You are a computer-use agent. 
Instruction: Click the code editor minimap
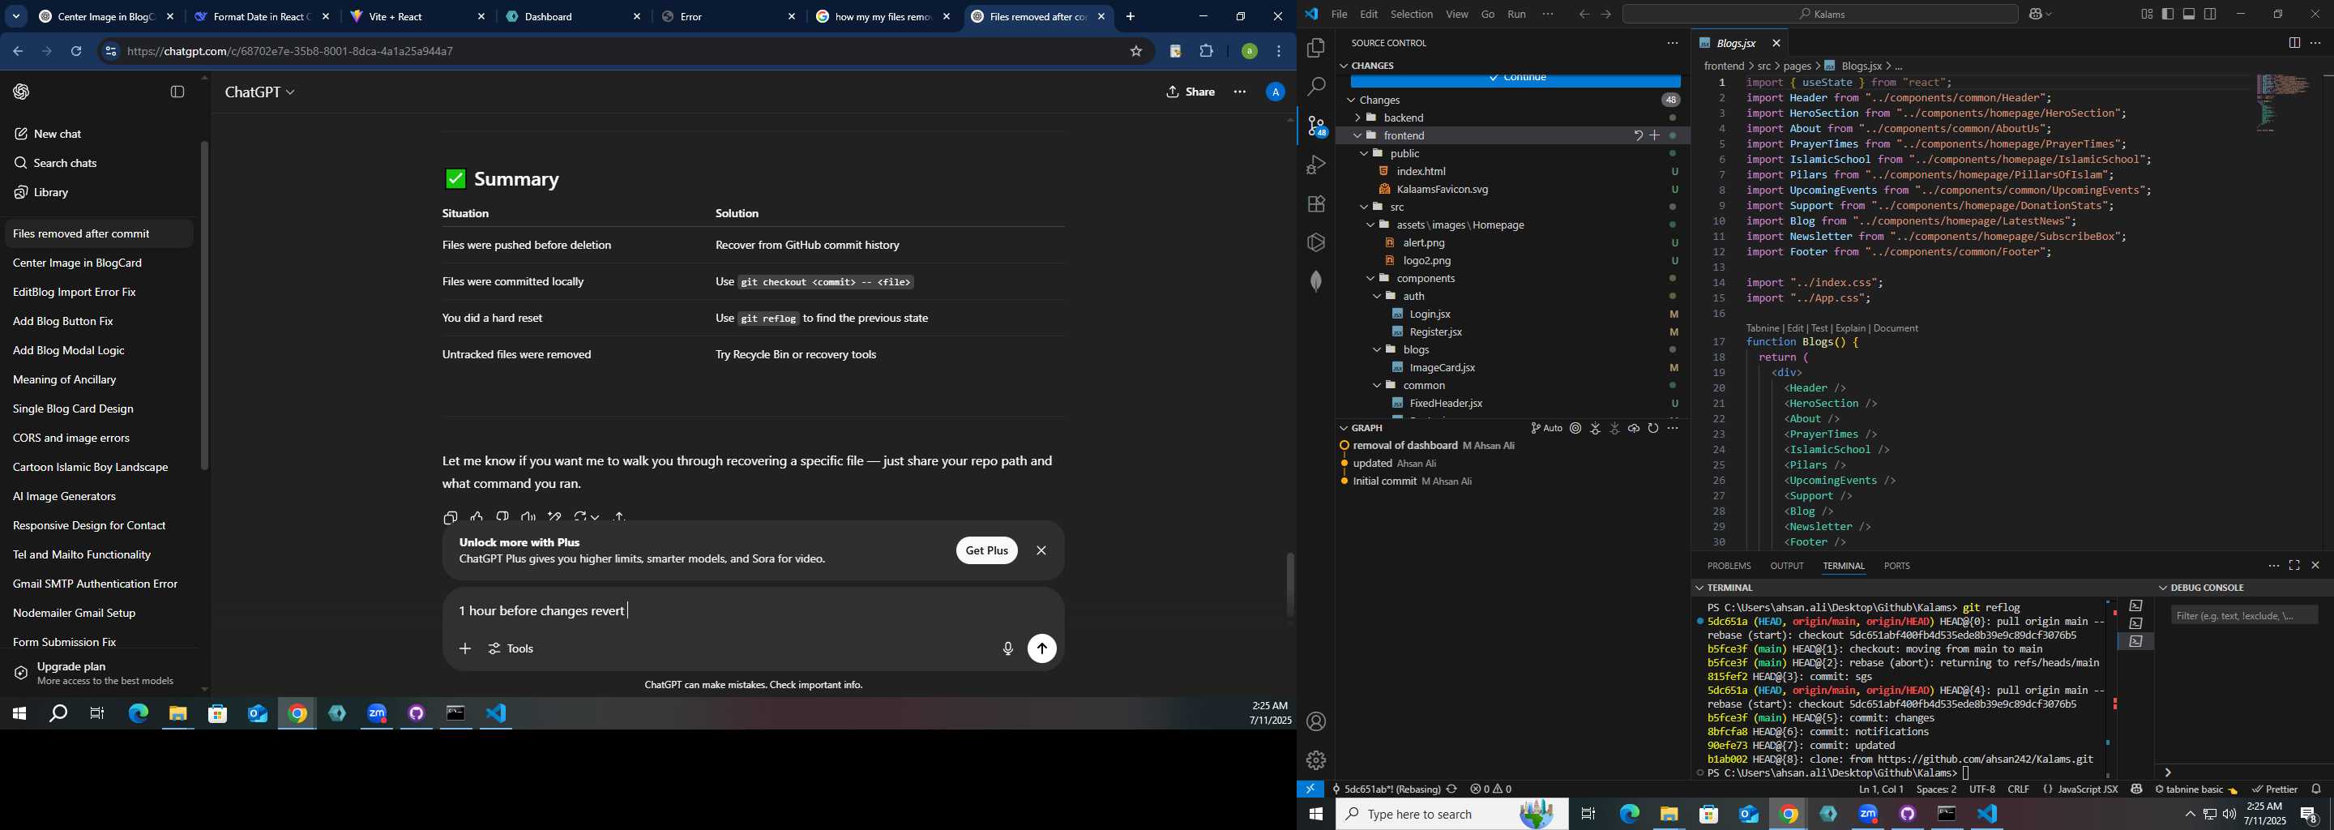(2282, 105)
